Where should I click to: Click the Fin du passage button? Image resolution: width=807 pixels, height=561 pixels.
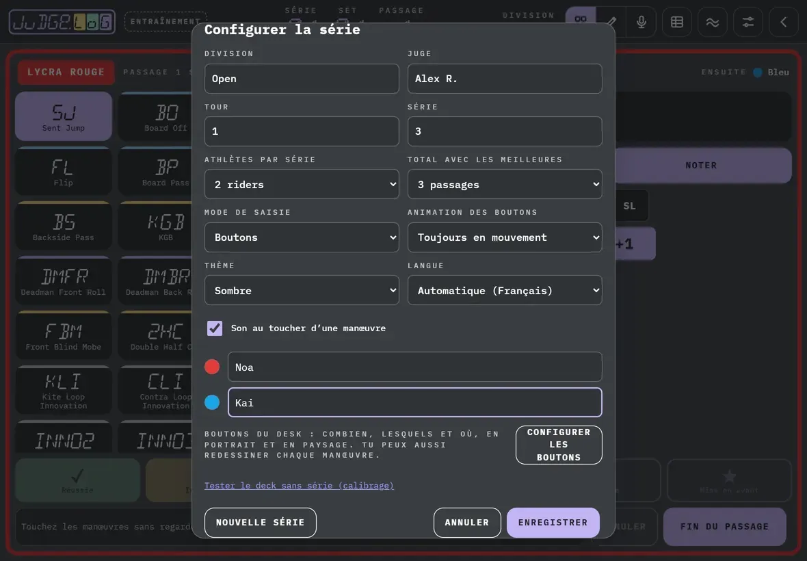point(724,527)
